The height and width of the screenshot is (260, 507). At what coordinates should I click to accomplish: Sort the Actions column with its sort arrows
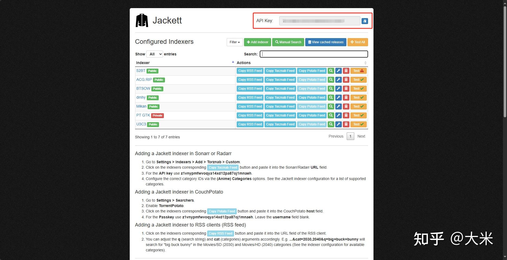(x=365, y=62)
